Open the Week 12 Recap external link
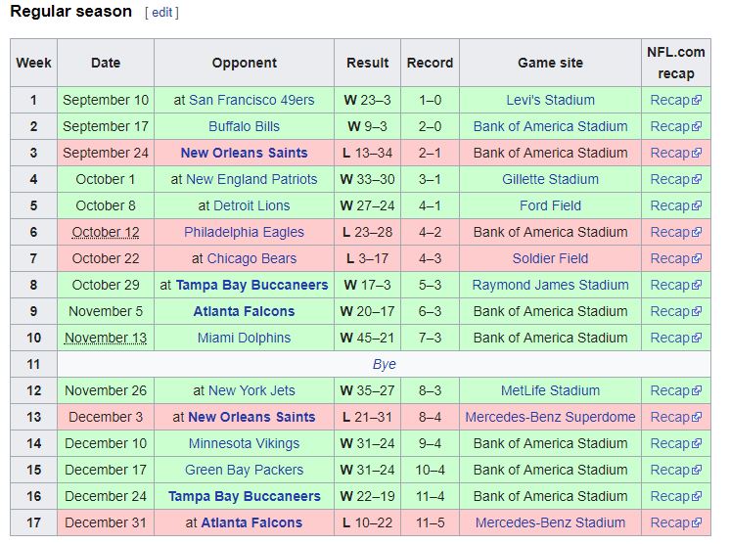This screenshot has width=730, height=544. [675, 391]
